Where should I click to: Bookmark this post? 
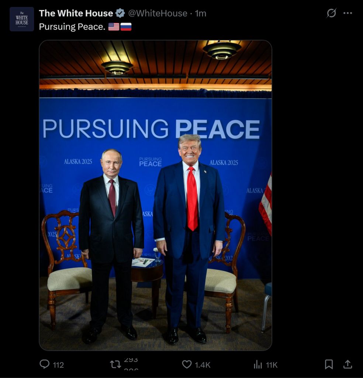pyautogui.click(x=329, y=364)
